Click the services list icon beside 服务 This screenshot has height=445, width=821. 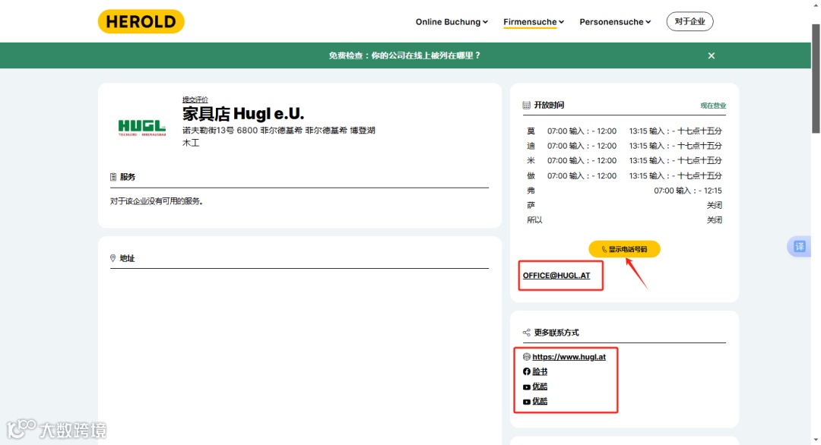tap(113, 177)
